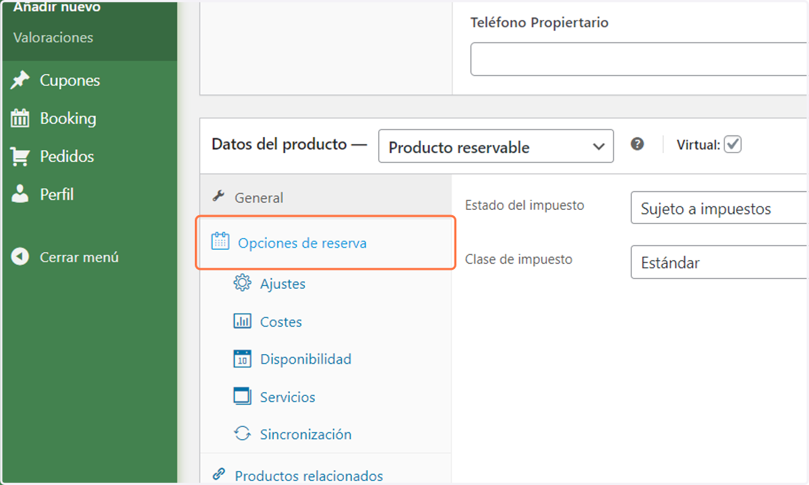Click the help question mark icon
809x485 pixels.
(637, 144)
